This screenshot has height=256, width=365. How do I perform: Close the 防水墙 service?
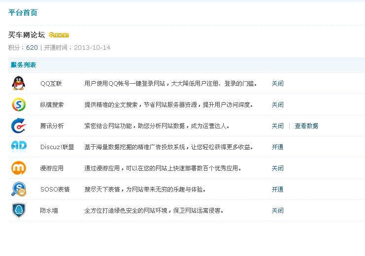[277, 211]
